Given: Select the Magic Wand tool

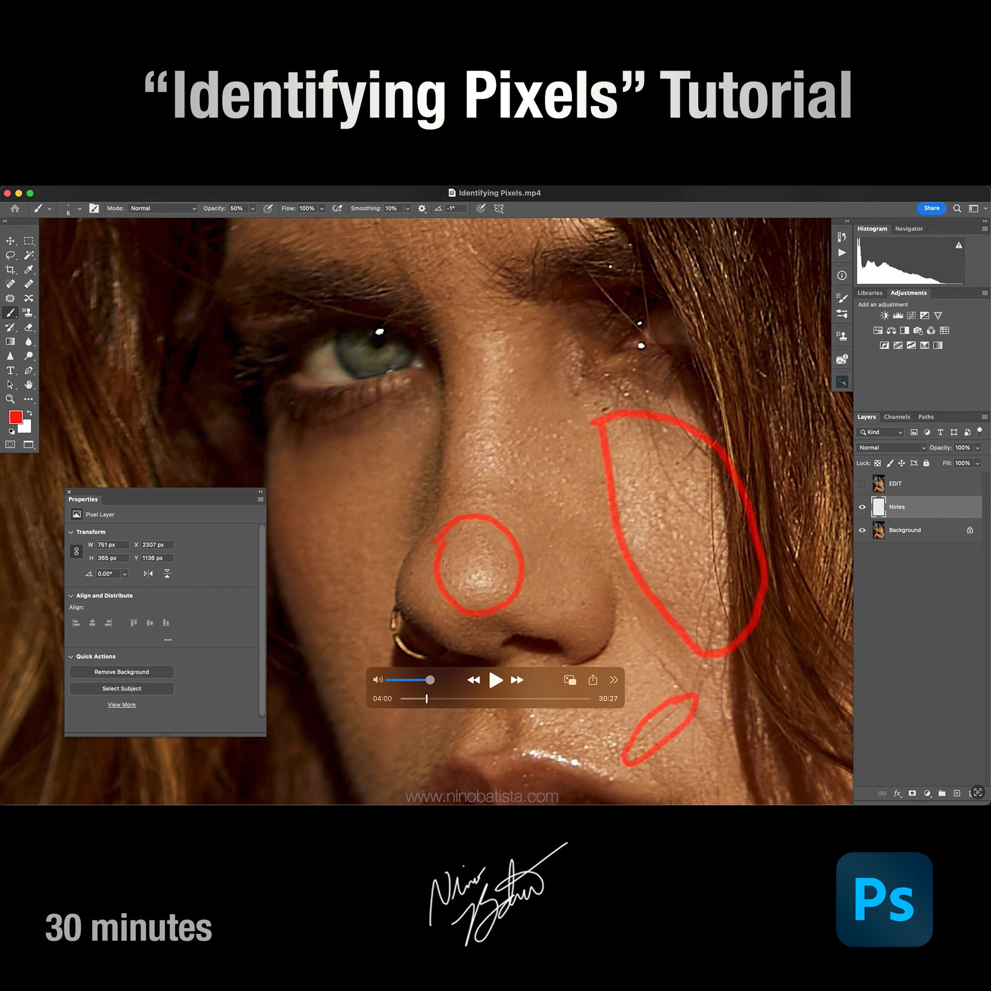Looking at the screenshot, I should [x=29, y=255].
